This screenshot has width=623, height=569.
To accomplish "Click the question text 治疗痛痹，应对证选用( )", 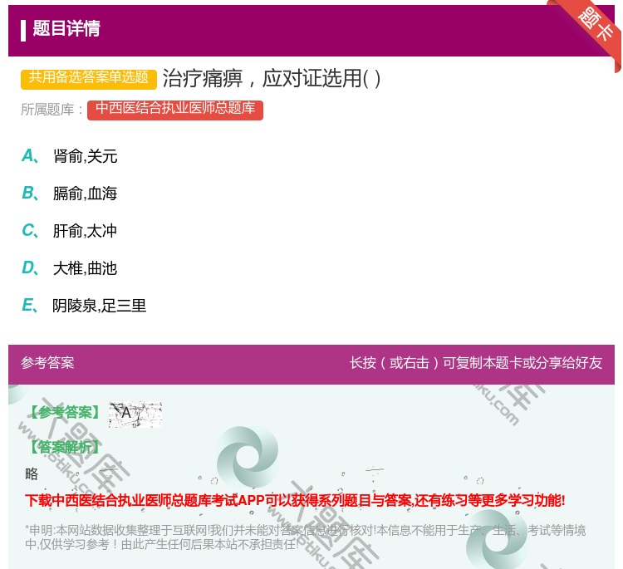I will coord(272,78).
